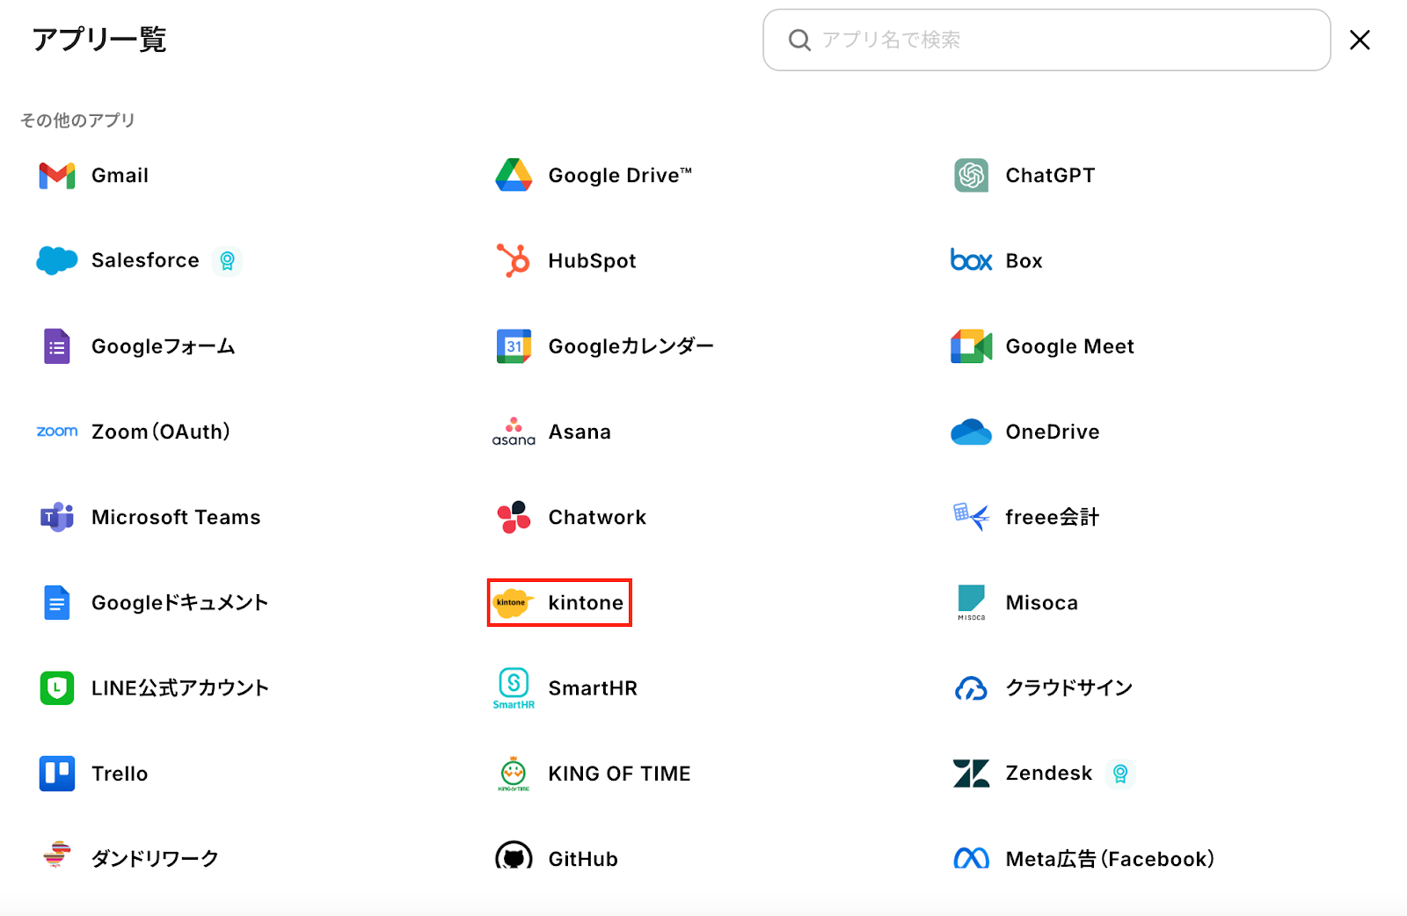Select the Google Drive triangle icon
Viewport: 1407px width, 916px height.
click(x=514, y=176)
